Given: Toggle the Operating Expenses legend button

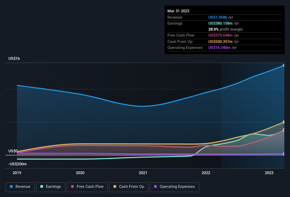Looking at the screenshot, I should tap(174, 187).
